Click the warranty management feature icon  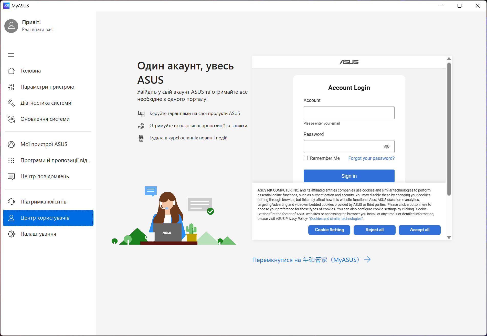tap(141, 114)
